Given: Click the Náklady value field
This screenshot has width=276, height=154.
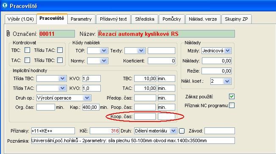Looking at the screenshot, I should pos(217,61).
